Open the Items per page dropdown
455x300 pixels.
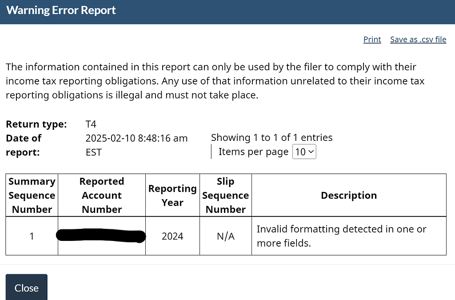point(304,152)
